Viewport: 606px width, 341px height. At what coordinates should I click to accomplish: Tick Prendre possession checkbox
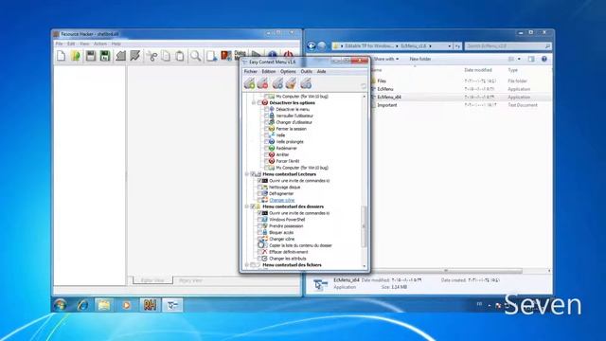coord(259,226)
